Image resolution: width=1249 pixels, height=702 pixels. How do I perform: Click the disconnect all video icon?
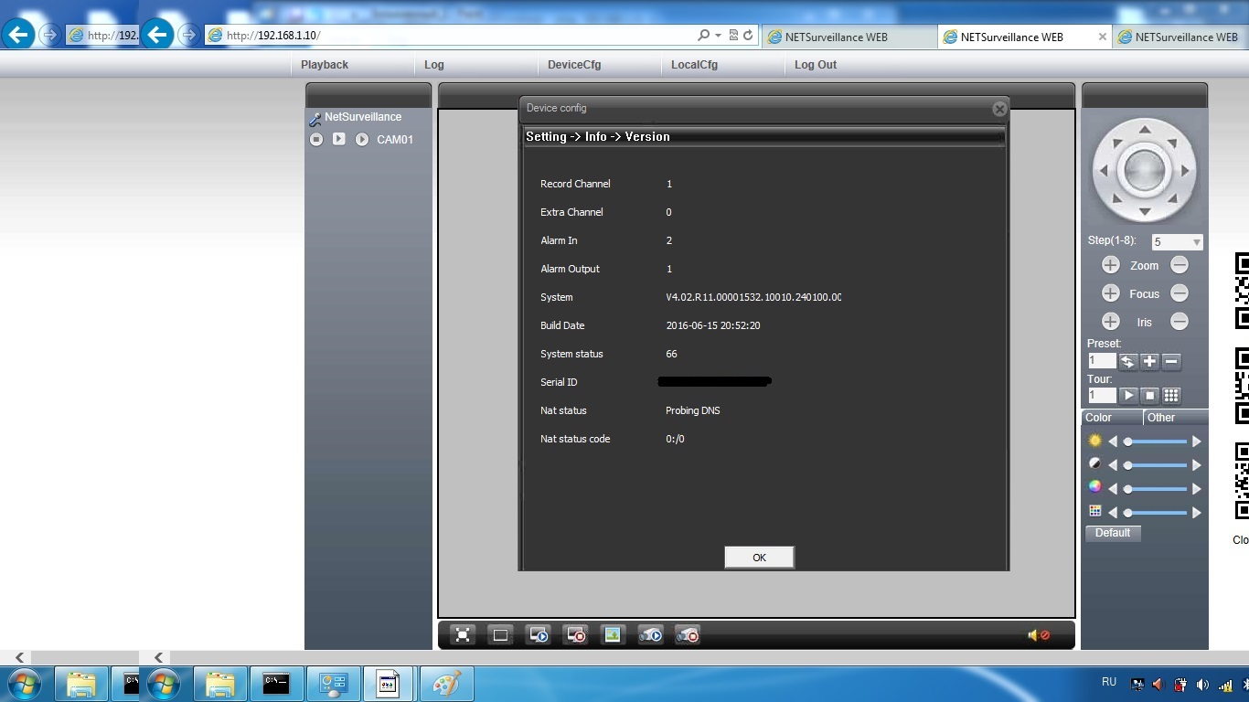575,635
